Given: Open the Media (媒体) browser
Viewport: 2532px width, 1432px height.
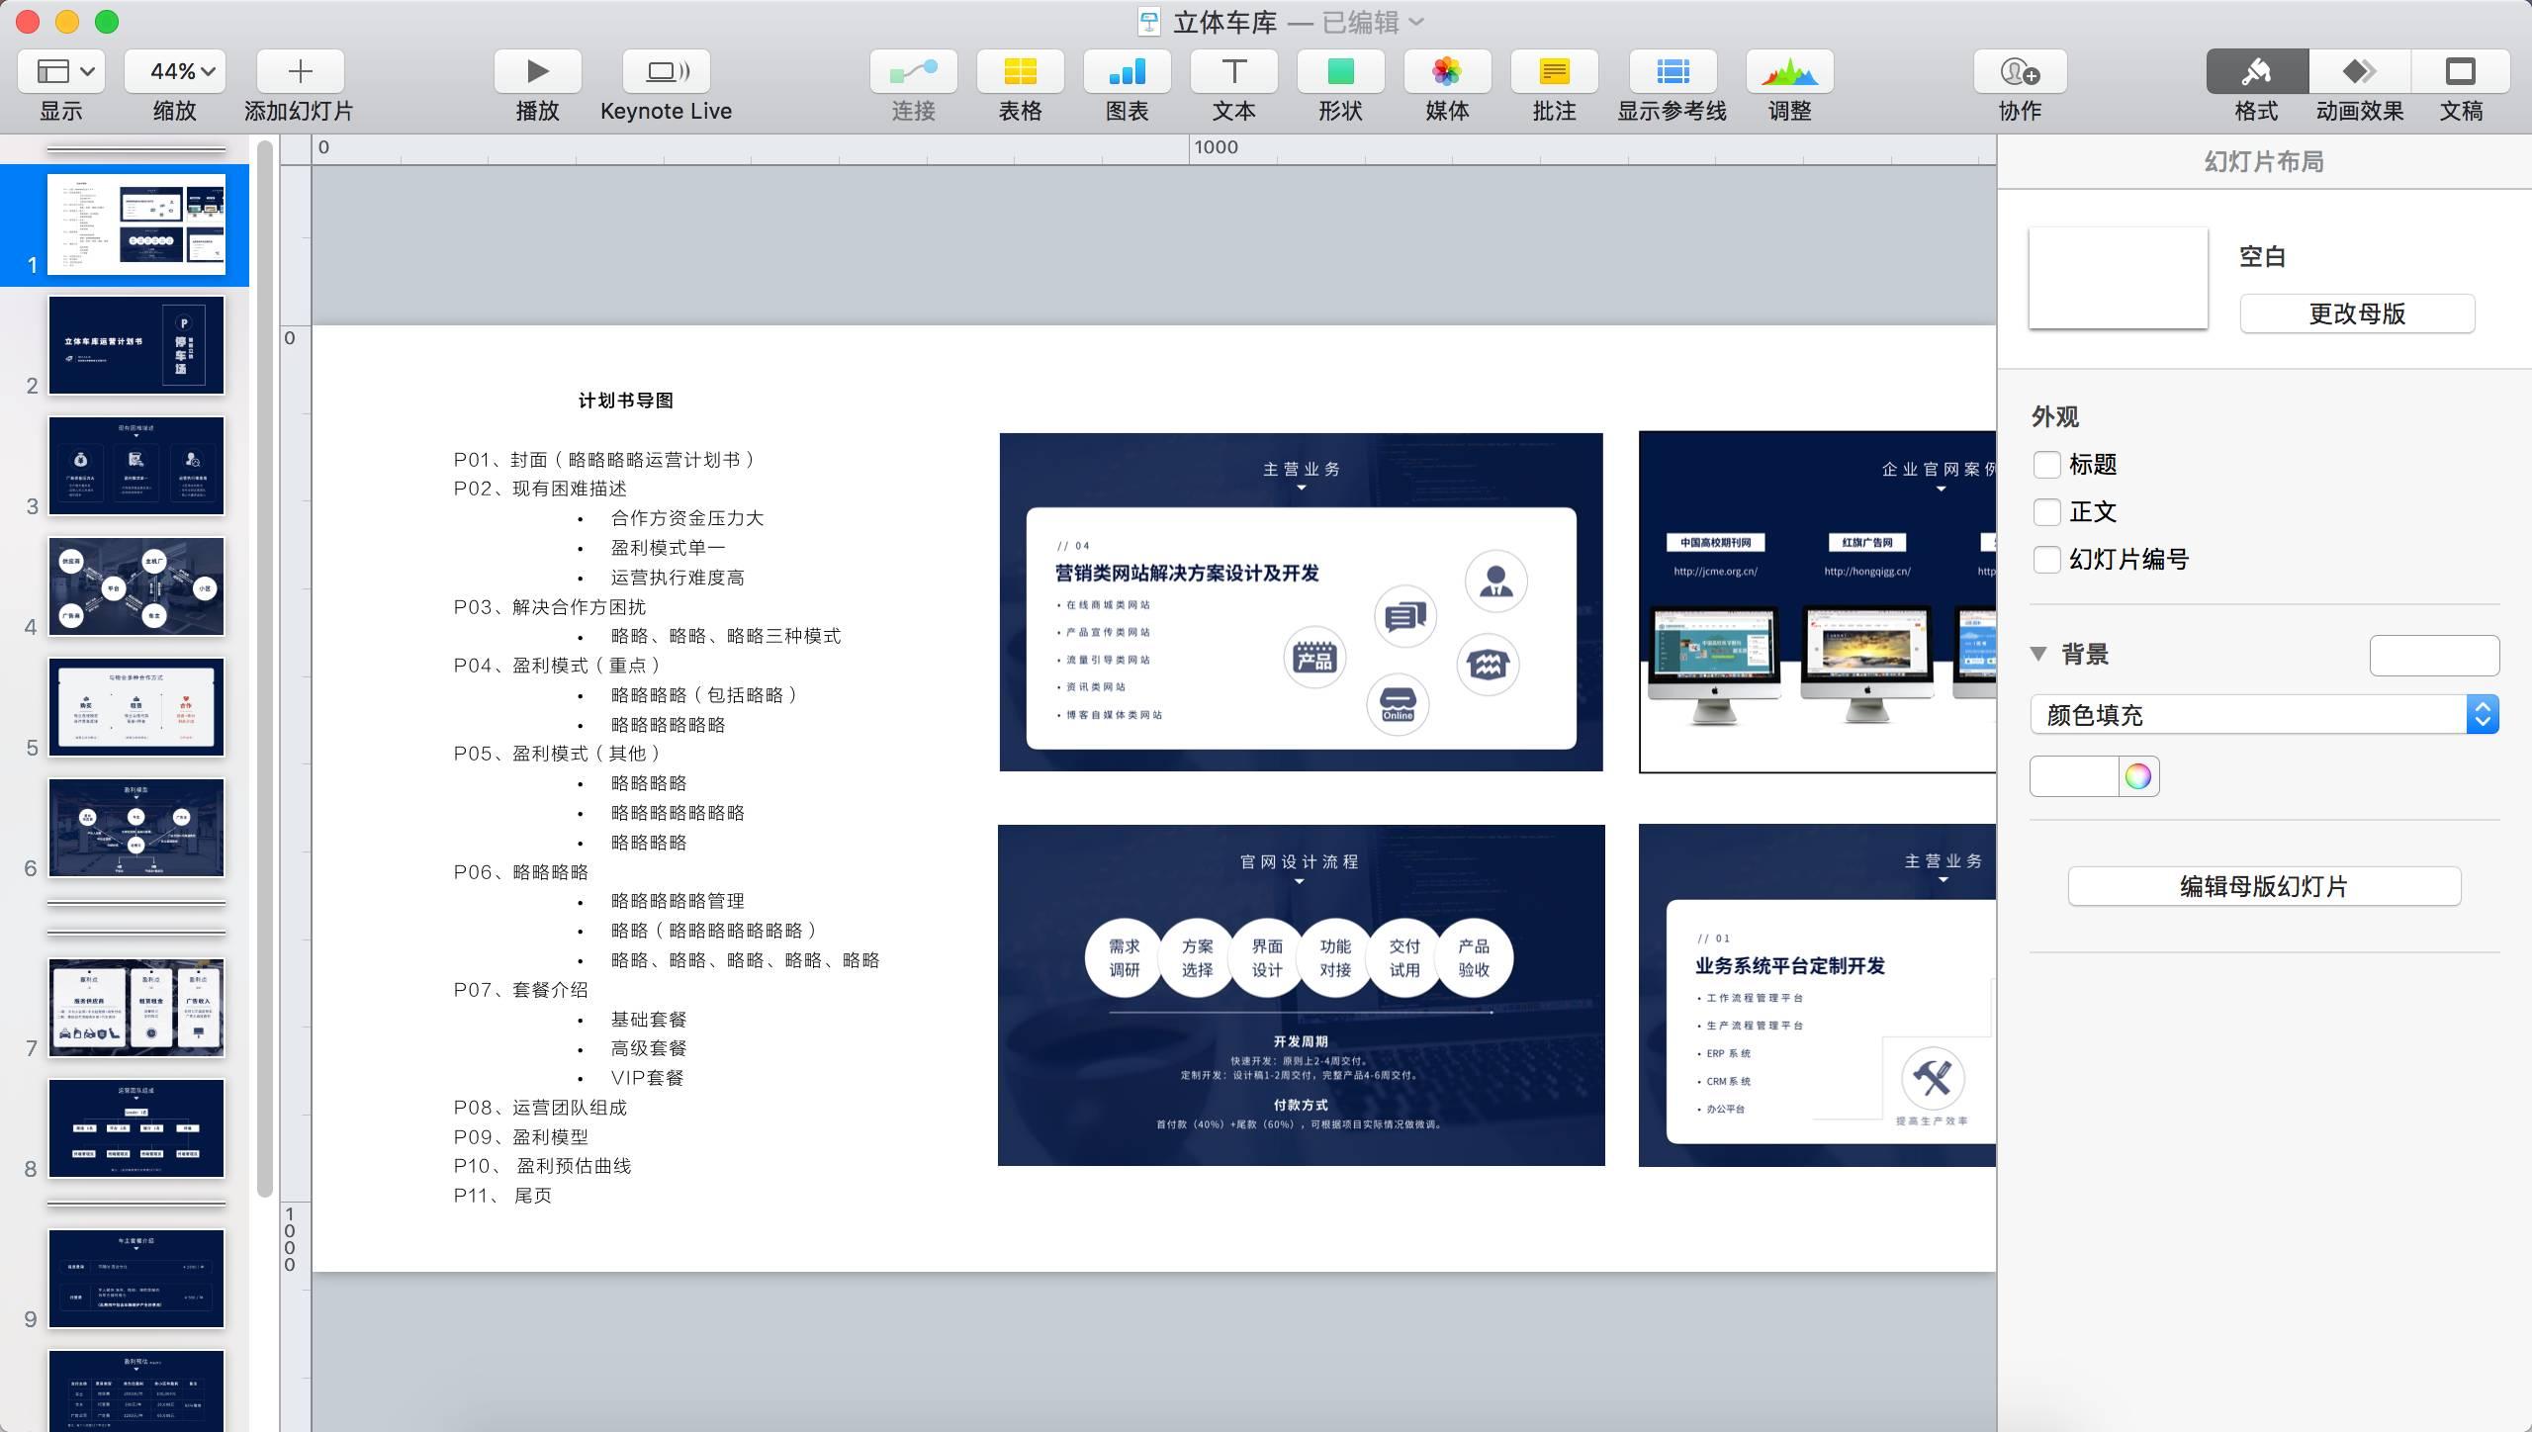Looking at the screenshot, I should pos(1447,71).
